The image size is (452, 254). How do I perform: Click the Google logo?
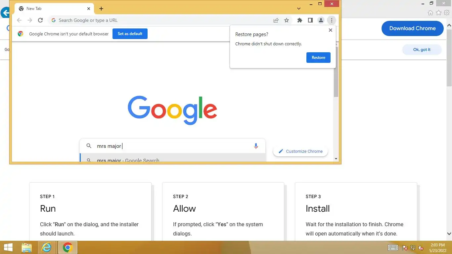coord(172,110)
